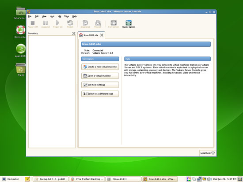This screenshot has height=182, width=243.
Task: Click the Snapshot toolbar icon
Action: (x=85, y=23)
